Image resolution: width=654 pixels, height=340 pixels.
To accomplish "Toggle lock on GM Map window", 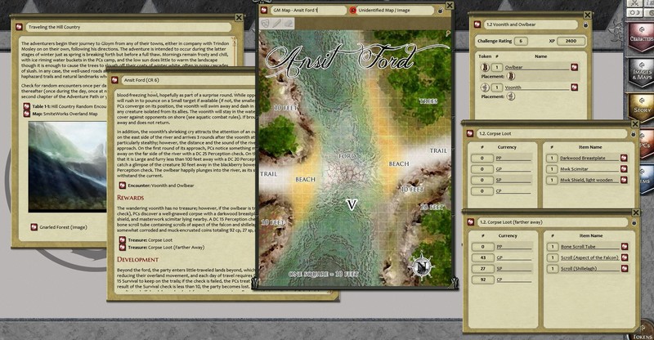I will click(441, 11).
